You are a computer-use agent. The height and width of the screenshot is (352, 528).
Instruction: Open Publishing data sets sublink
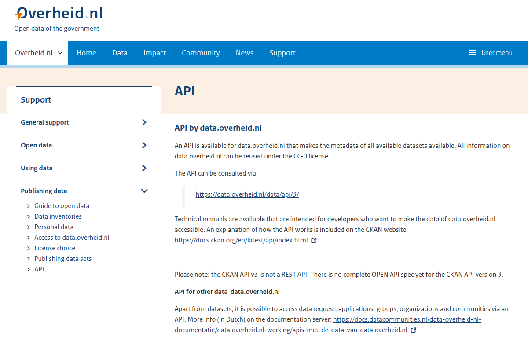63,259
